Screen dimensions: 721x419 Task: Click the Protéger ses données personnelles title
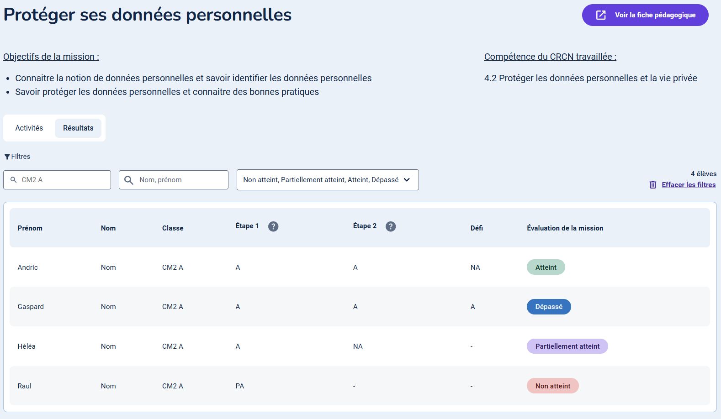point(148,15)
